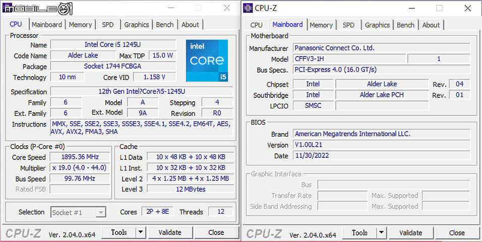Click Level 2 cache value '4 x 1.25 MB'
This screenshot has width=482, height=242.
[x=191, y=178]
